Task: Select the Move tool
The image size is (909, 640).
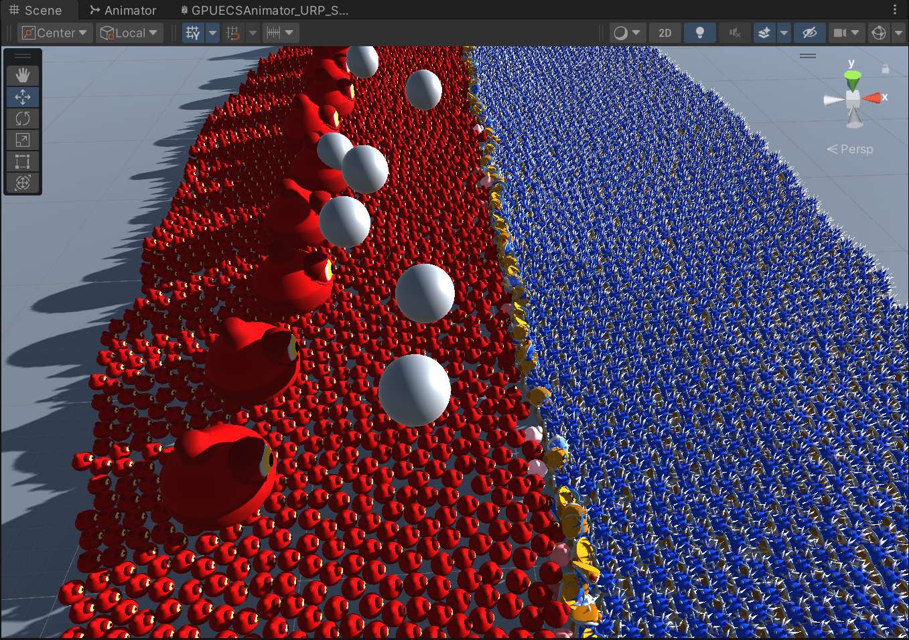Action: coord(23,97)
